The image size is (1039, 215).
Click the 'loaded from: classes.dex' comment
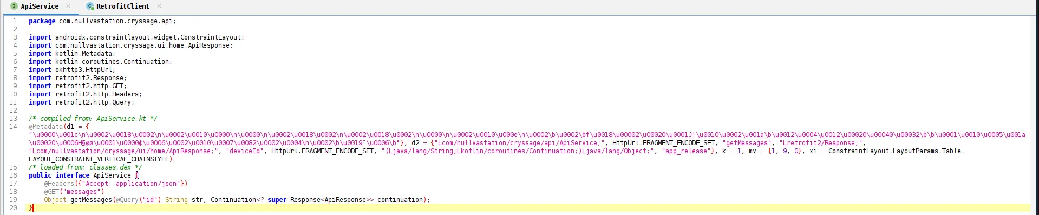(x=85, y=167)
